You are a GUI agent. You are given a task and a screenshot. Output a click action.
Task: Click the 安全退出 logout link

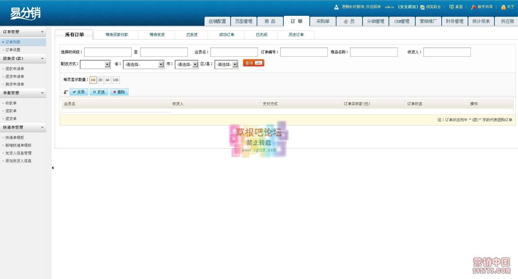[x=408, y=7]
